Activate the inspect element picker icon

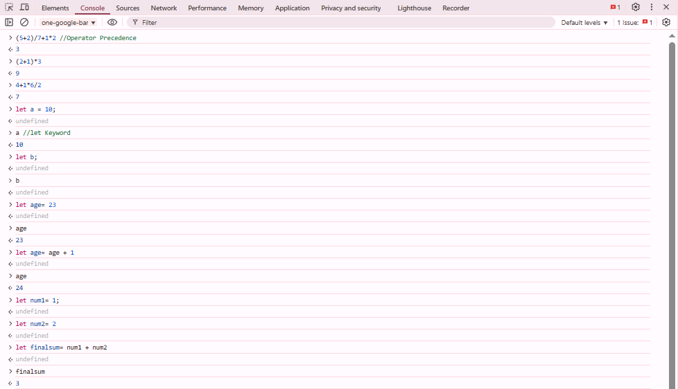pyautogui.click(x=8, y=8)
